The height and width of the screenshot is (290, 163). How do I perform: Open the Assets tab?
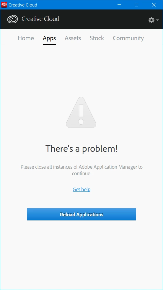tap(73, 38)
